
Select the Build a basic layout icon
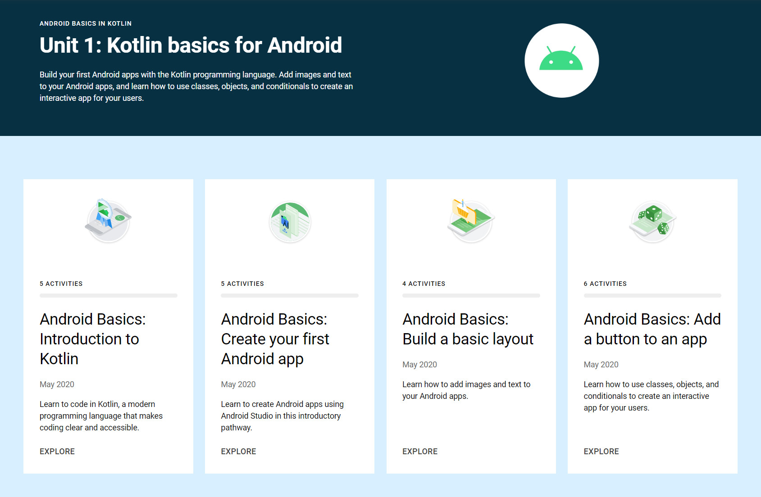click(471, 221)
